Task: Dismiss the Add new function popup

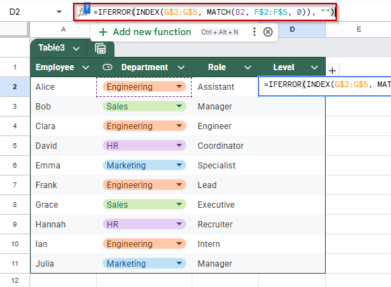Action: coord(268,32)
